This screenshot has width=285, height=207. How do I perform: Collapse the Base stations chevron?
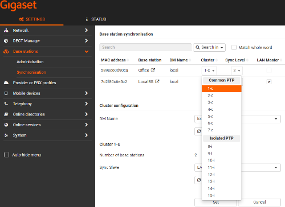point(87,52)
